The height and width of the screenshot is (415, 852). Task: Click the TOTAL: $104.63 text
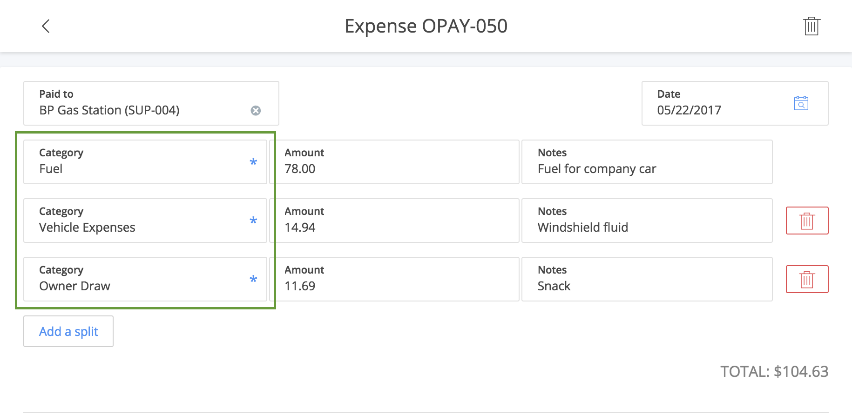(774, 371)
